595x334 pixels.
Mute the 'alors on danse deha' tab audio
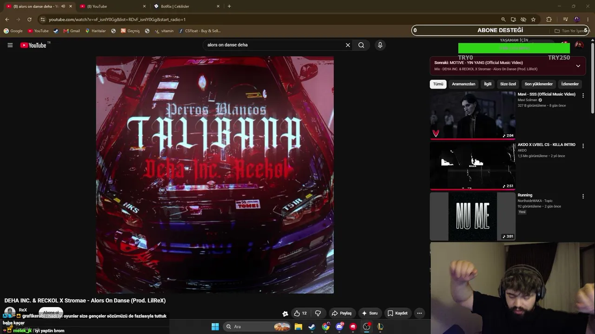[x=63, y=6]
